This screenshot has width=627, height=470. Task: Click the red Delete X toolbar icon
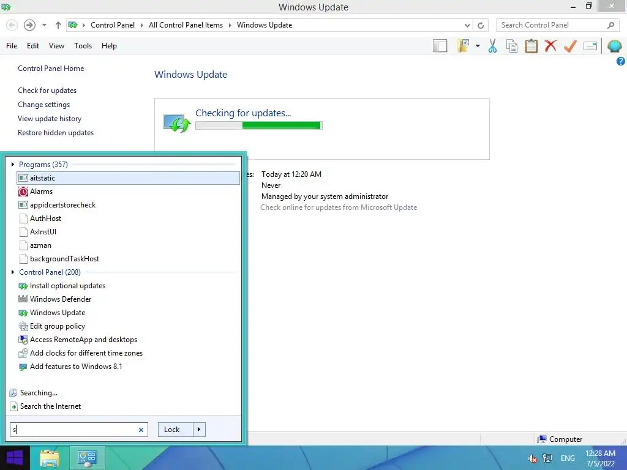pyautogui.click(x=550, y=45)
